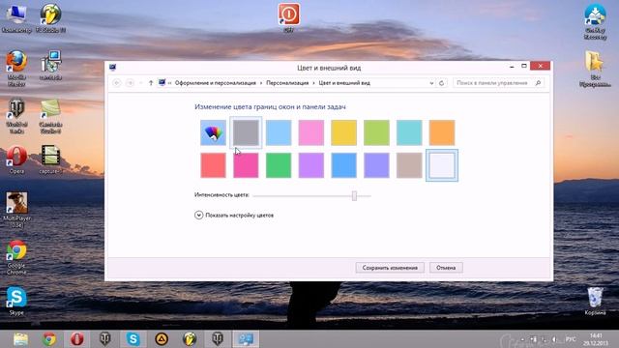
Task: Launch Chrome from the taskbar
Action: coord(49,339)
